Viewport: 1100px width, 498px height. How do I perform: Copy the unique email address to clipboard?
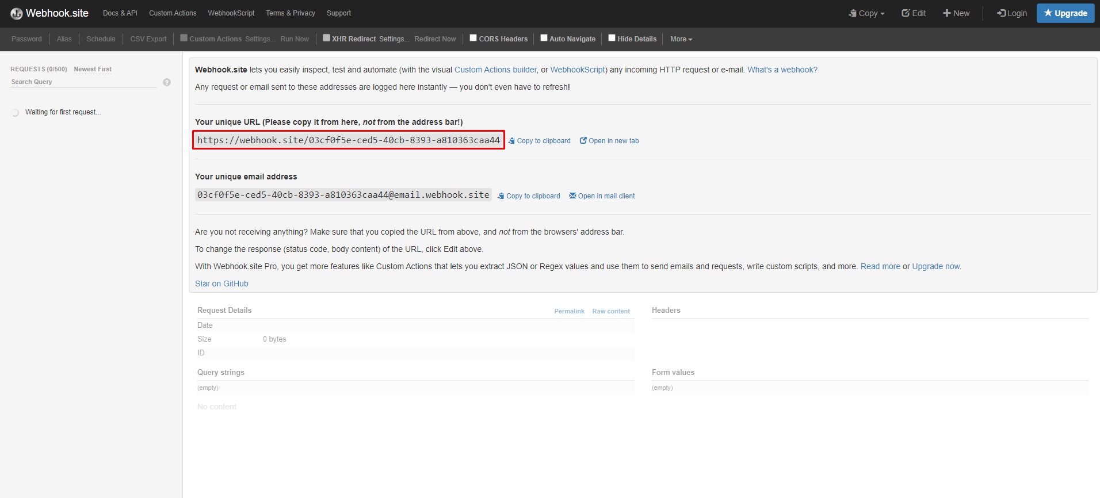point(529,196)
